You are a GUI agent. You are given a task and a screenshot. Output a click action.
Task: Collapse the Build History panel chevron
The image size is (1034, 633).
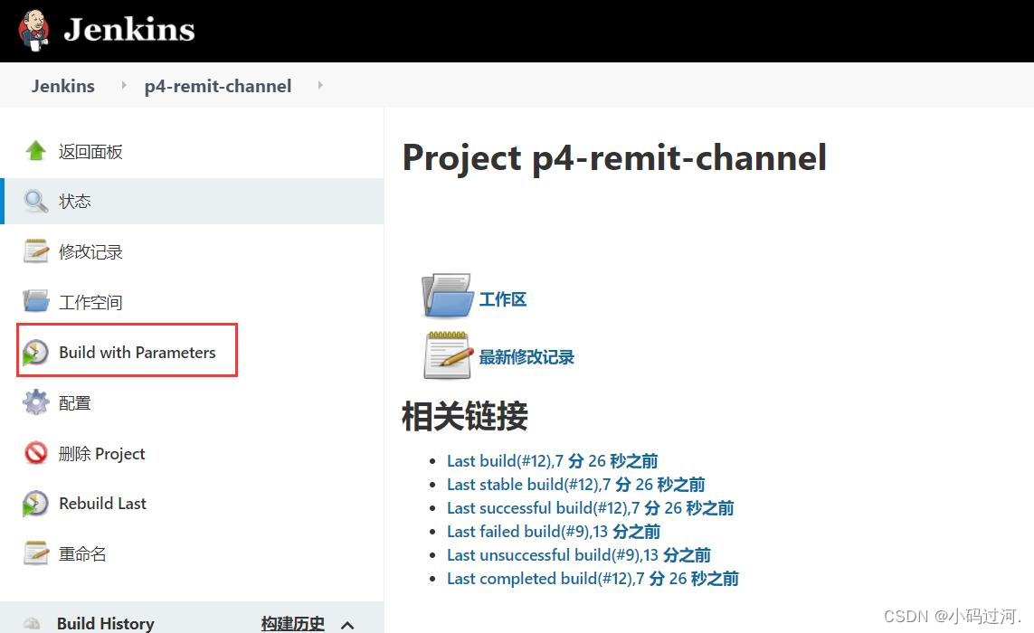point(347,624)
